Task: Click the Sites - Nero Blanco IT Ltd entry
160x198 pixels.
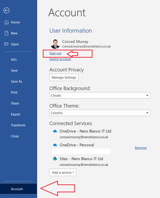Action: 81,159
